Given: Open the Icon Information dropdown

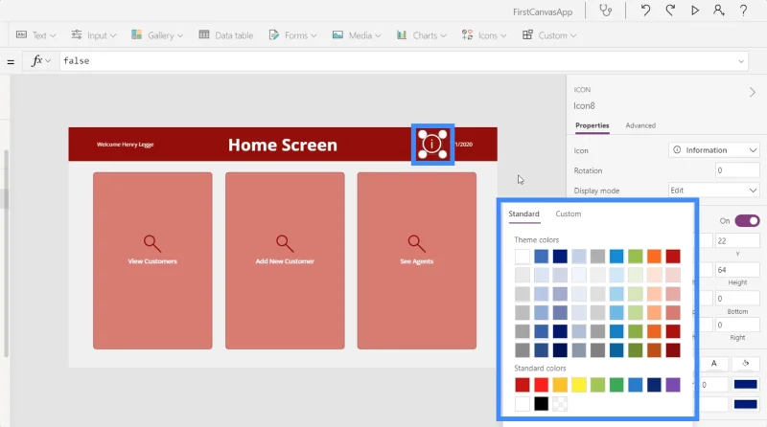Looking at the screenshot, I should coord(713,150).
